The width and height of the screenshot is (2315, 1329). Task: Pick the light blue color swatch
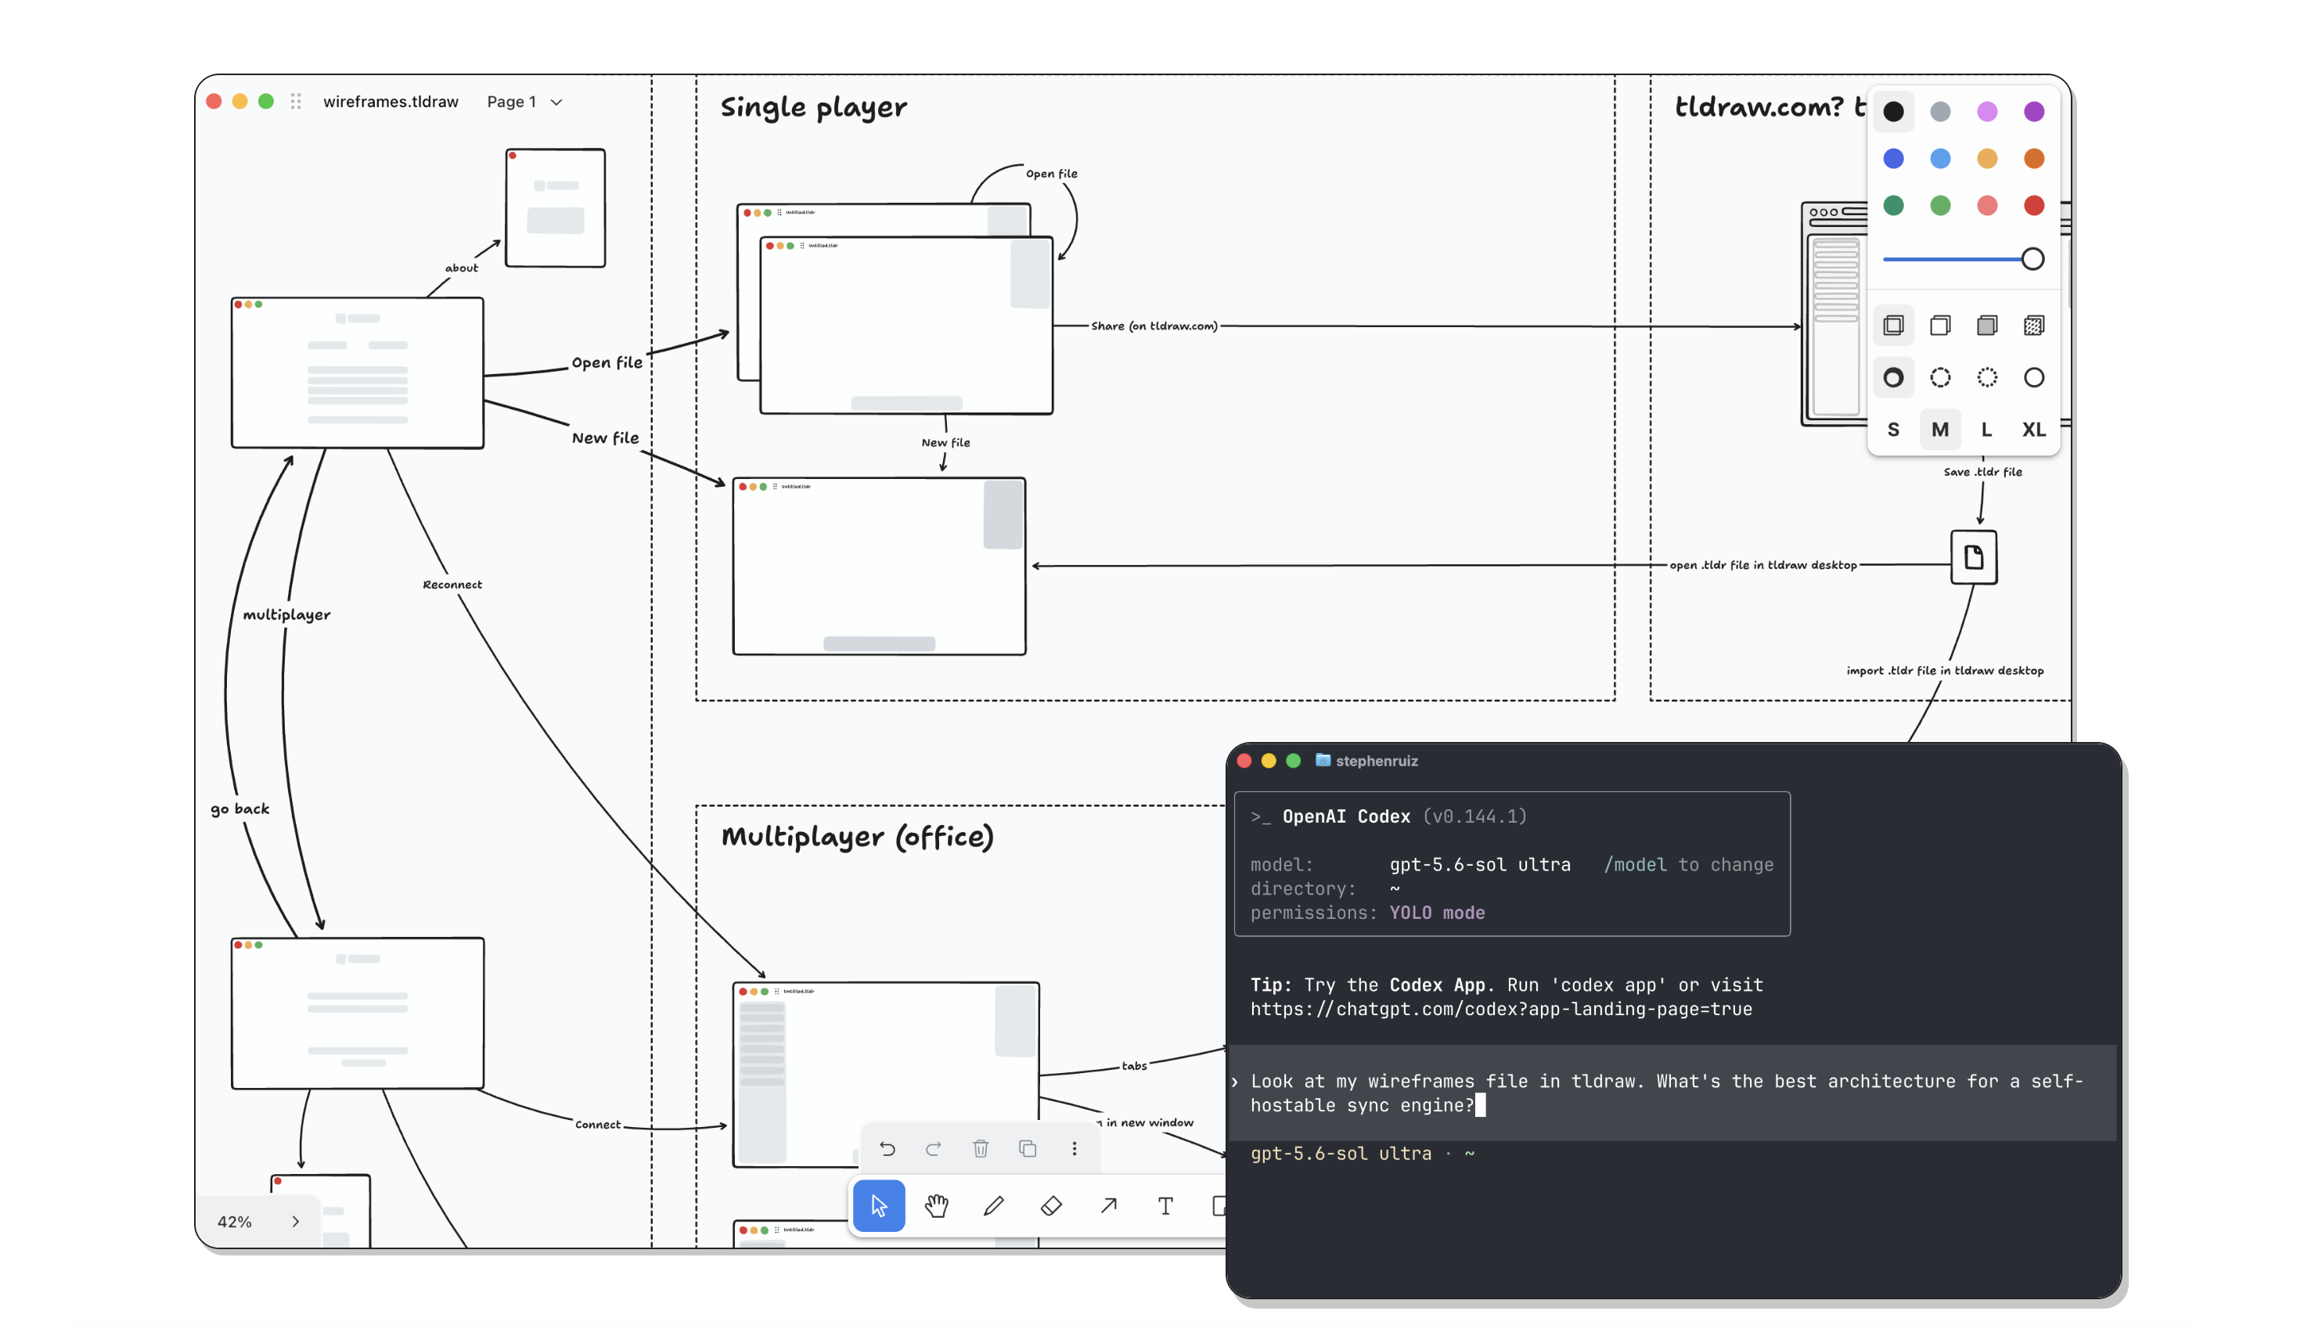[x=1940, y=158]
